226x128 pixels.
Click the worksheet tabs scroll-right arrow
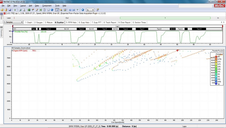point(224,22)
